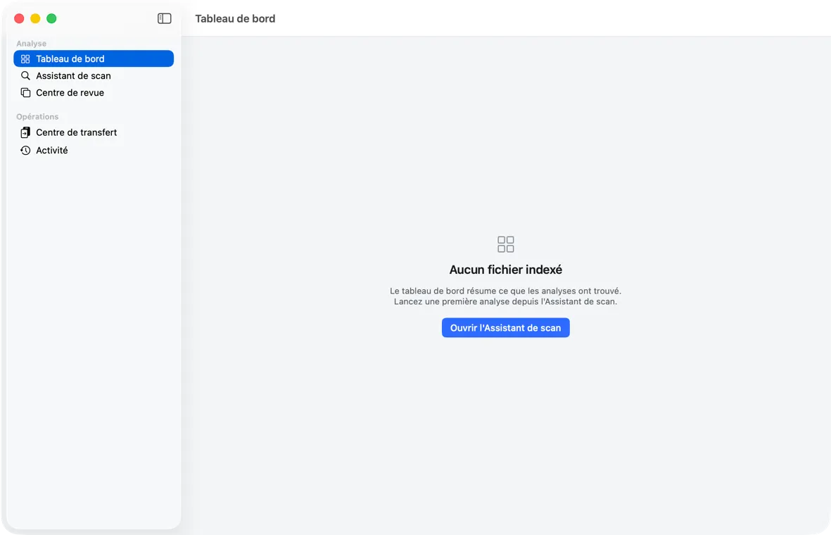Image resolution: width=831 pixels, height=535 pixels.
Task: Show the Activité section
Action: point(94,151)
